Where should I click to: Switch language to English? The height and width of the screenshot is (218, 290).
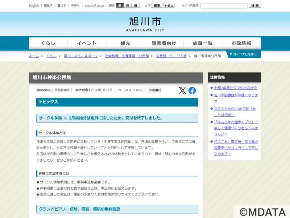(34, 6)
